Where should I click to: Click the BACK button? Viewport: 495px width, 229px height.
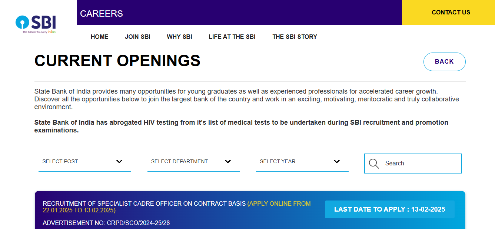click(444, 62)
